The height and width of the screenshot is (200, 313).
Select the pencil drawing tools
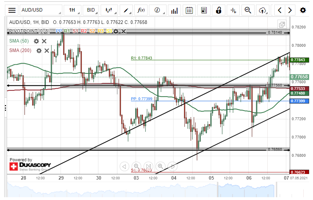point(126,10)
